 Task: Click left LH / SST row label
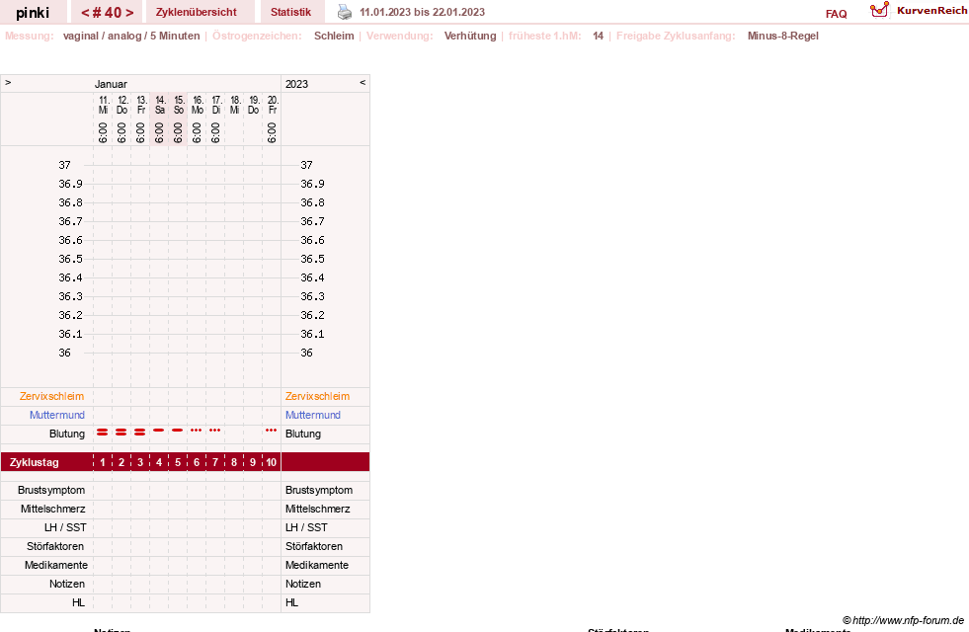pos(65,527)
